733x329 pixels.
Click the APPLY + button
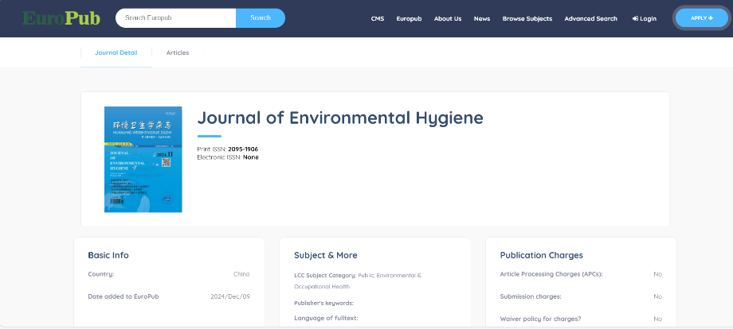click(x=702, y=18)
